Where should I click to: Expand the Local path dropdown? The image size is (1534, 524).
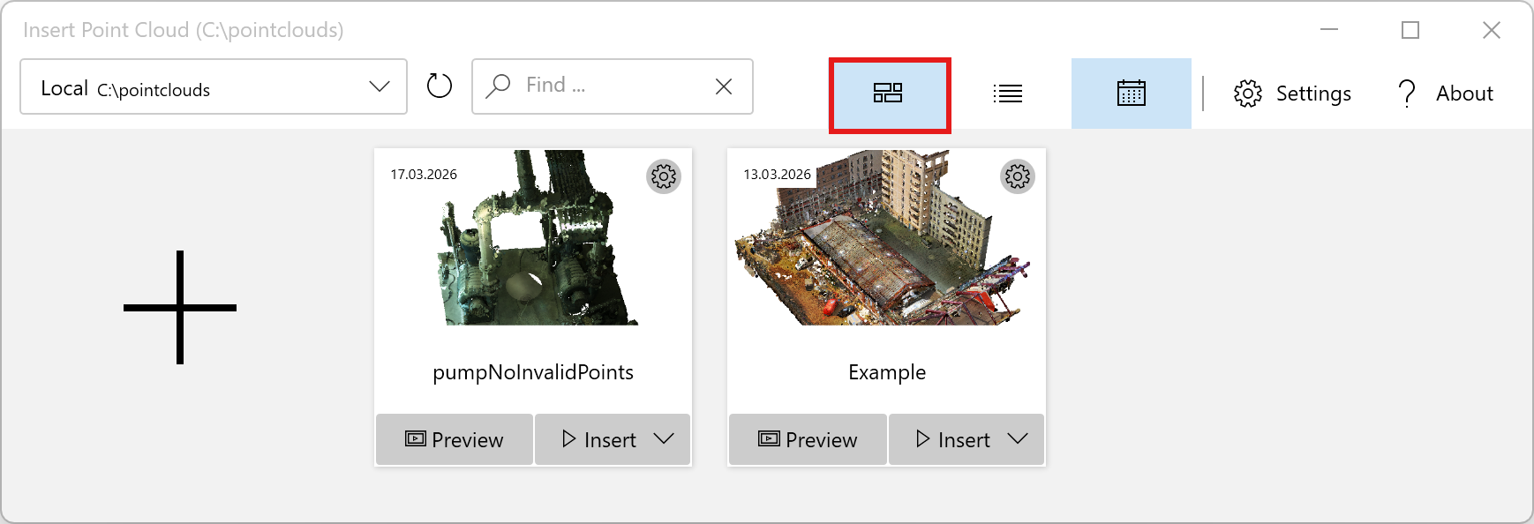(380, 86)
